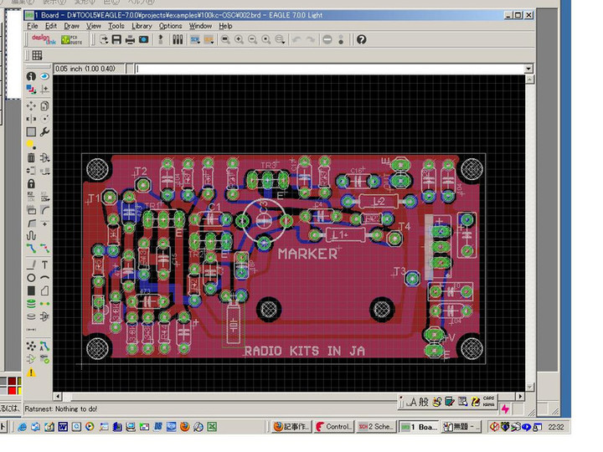
Task: Click the Save icon in the toolbar
Action: [116, 39]
